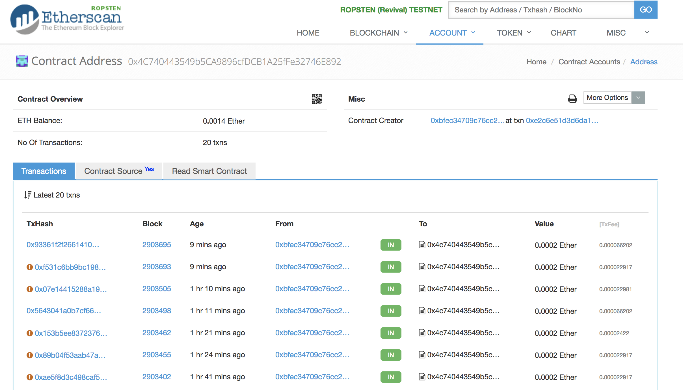This screenshot has width=683, height=390.
Task: Click warning icon on 0xae5f8d3c498caf5 transaction
Action: [x=30, y=377]
